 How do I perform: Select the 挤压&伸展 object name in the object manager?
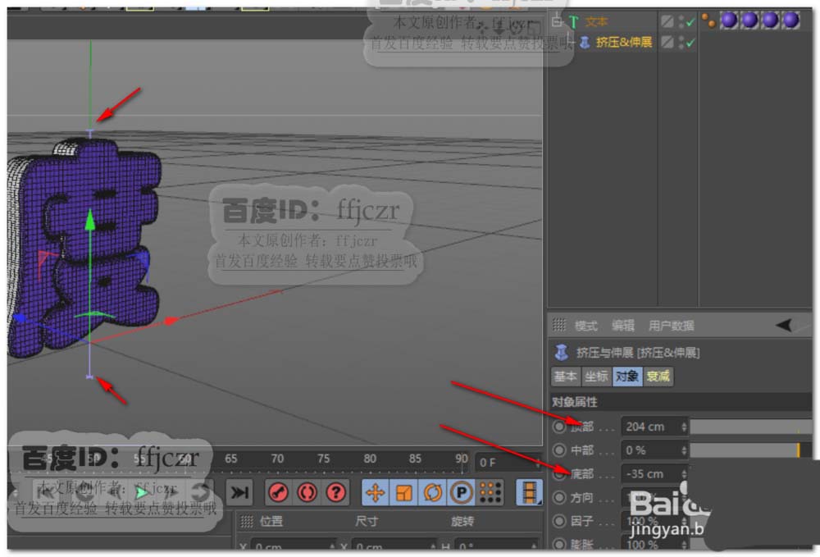624,43
